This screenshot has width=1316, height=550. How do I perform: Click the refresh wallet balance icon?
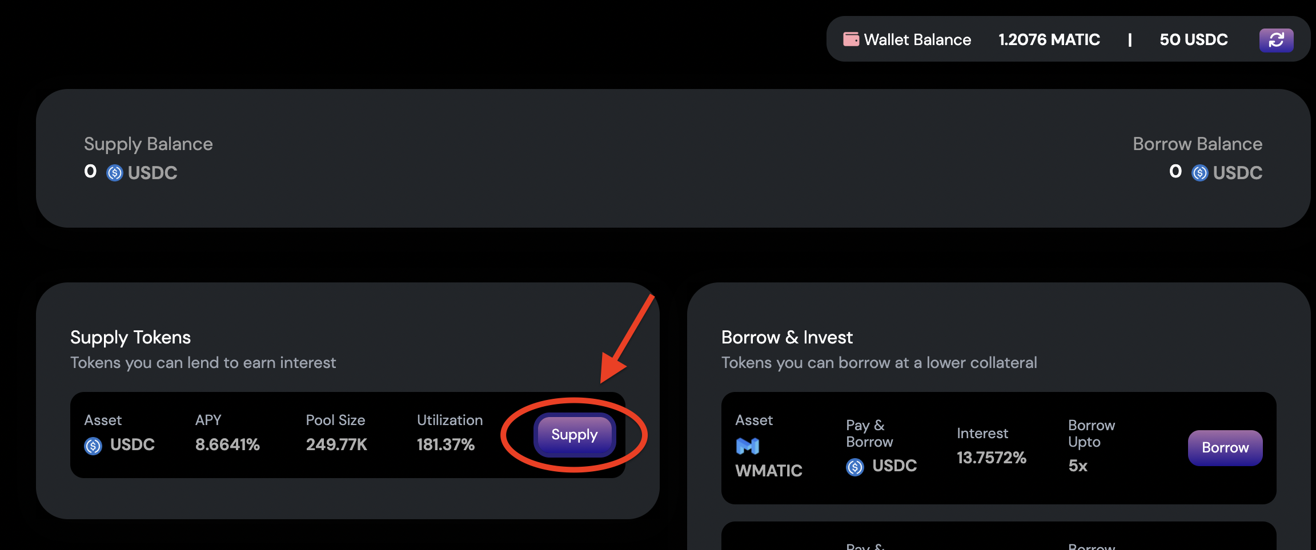click(x=1276, y=40)
